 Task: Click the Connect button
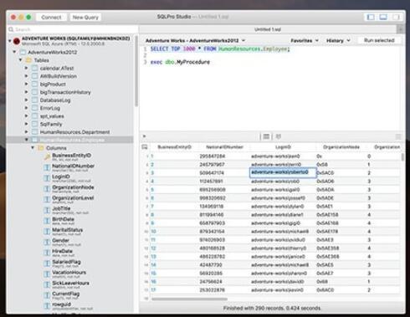51,18
